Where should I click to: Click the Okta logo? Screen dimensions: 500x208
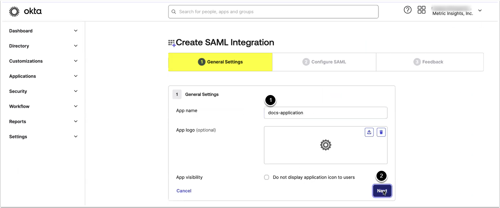coord(25,12)
